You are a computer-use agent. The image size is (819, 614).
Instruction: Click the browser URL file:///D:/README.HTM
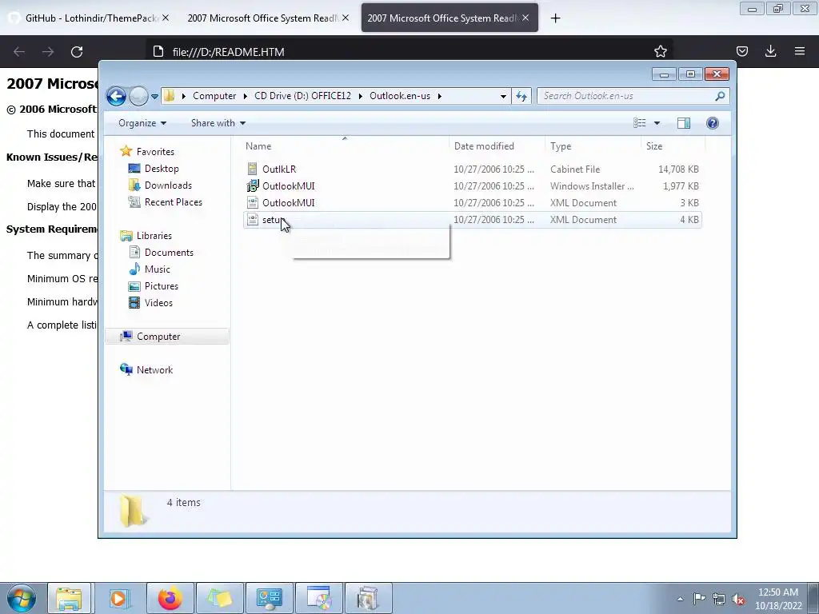tap(228, 52)
